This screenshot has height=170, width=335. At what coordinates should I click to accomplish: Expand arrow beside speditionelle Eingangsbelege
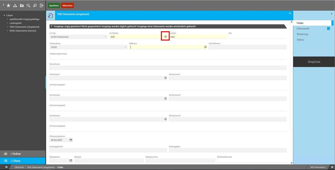tap(7, 19)
